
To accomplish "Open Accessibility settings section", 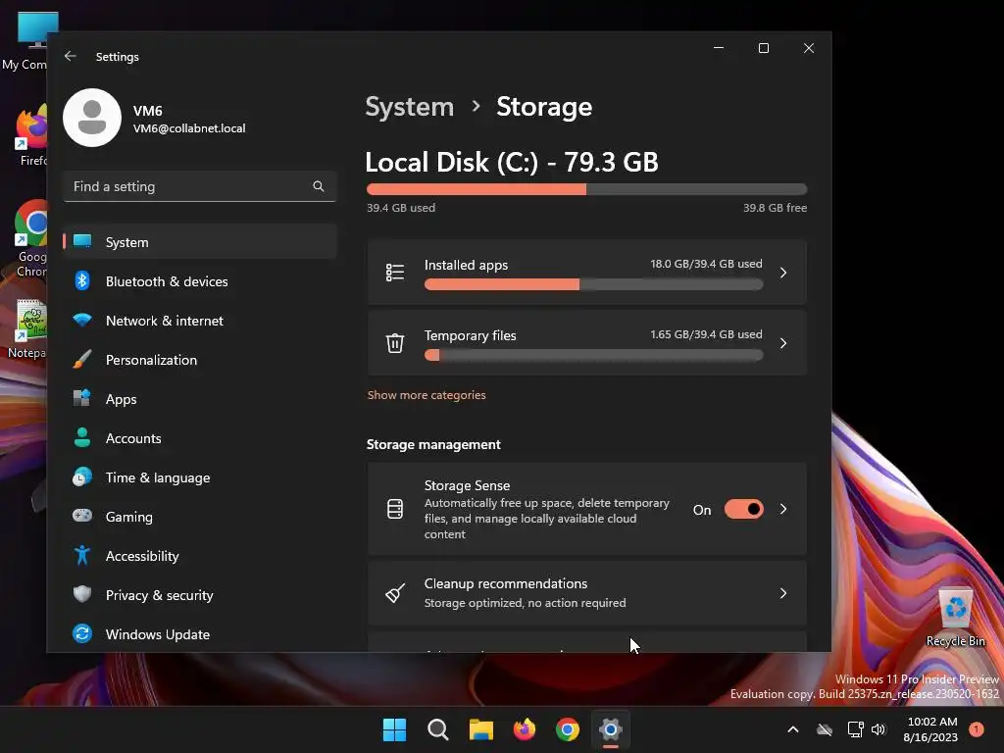I will (x=200, y=555).
